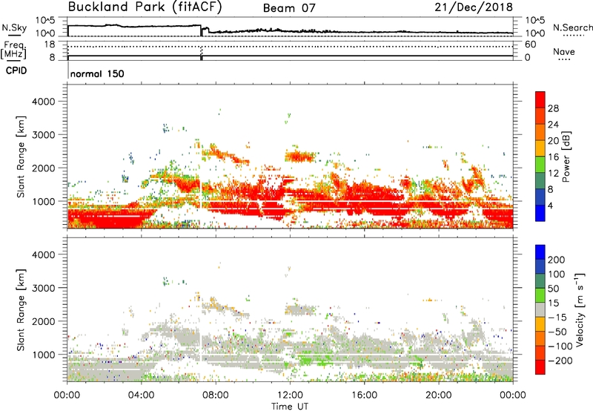
Task: Click the 'normal 150' CPID text
Action: tap(97, 73)
